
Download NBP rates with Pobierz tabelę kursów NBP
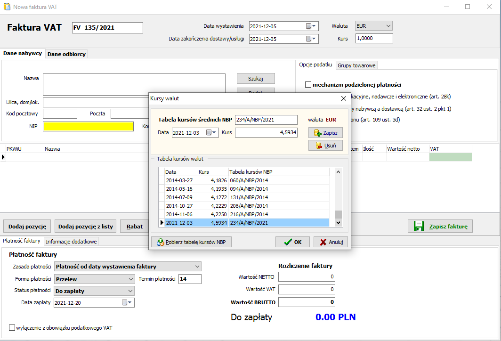click(191, 242)
